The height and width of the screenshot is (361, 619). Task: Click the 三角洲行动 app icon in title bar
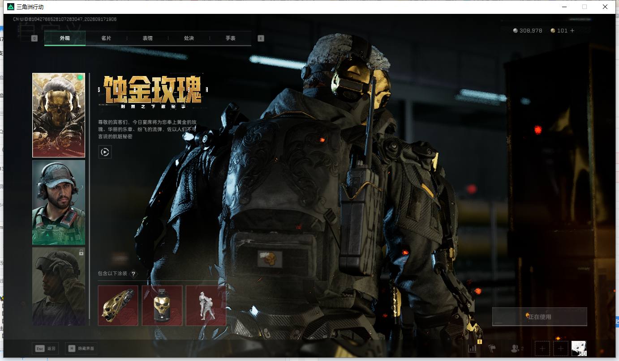point(11,7)
